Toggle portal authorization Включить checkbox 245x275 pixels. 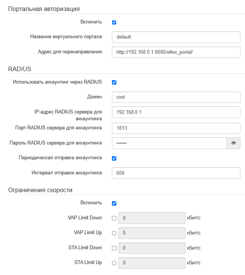[x=114, y=22]
